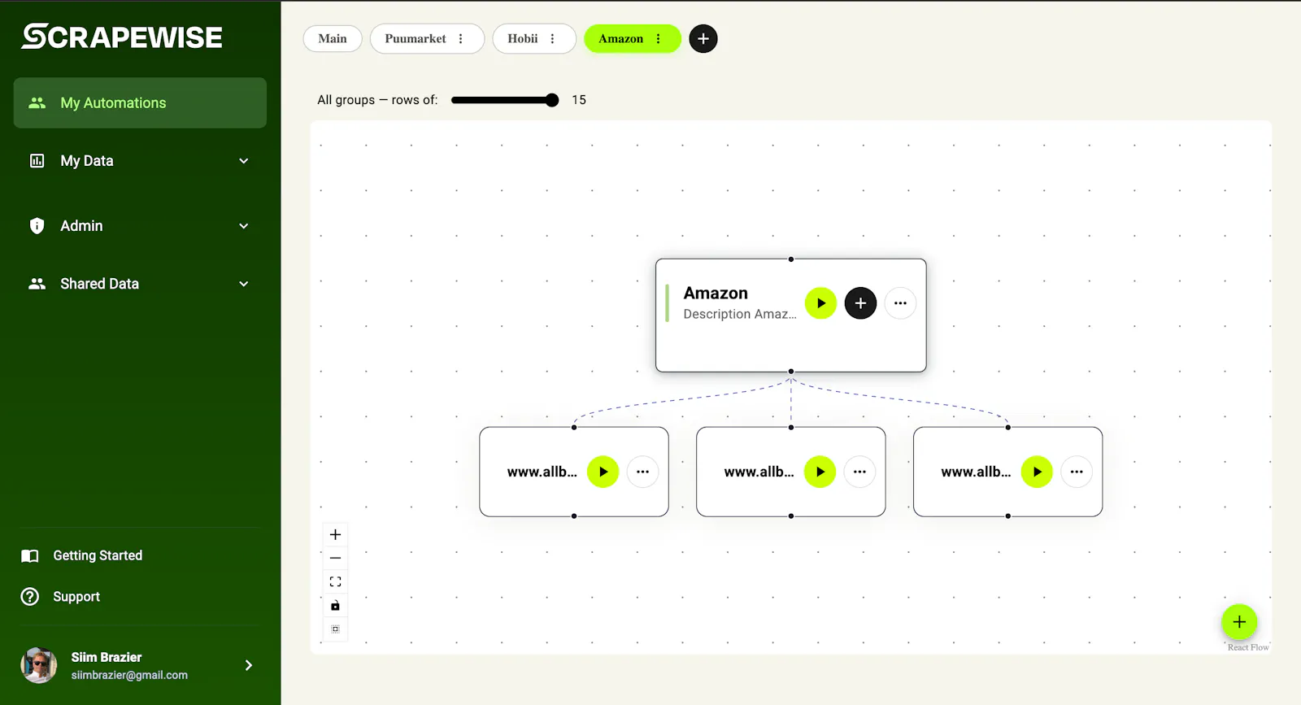Add item to the Amazon node
The width and height of the screenshot is (1301, 705).
pyautogui.click(x=860, y=303)
